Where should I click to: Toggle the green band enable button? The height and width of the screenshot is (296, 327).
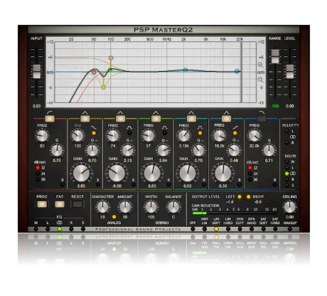pos(156,118)
